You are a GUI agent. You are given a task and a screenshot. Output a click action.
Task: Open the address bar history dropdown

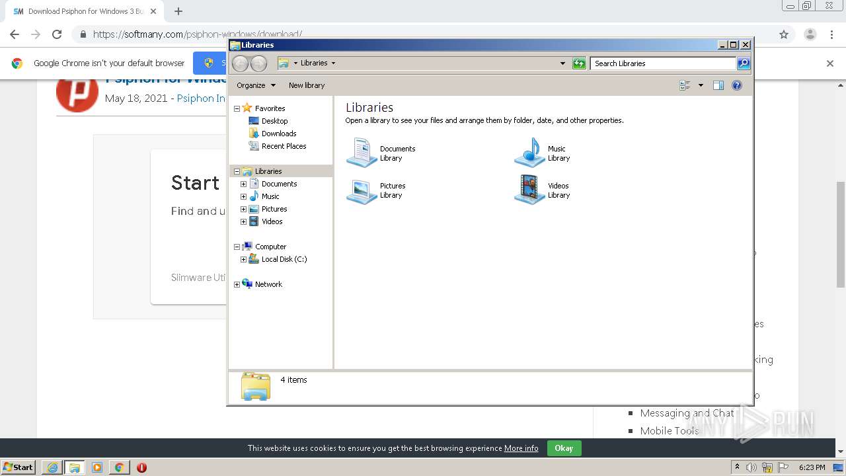point(562,63)
